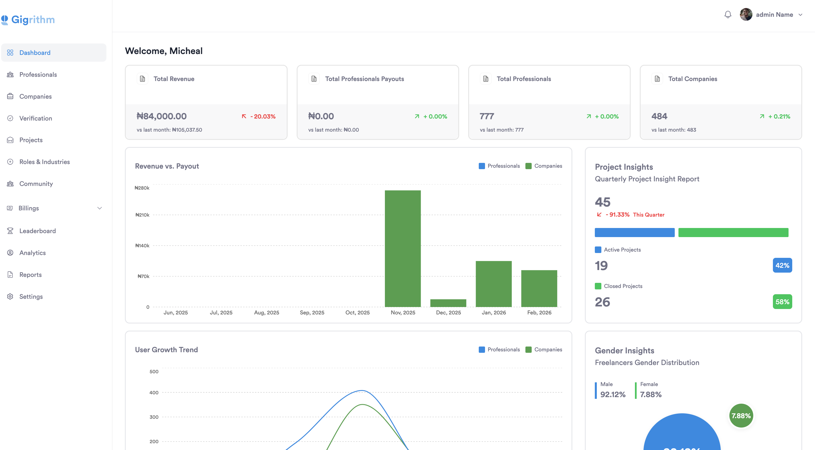Click the Active Projects blue swatch
Image resolution: width=815 pixels, height=450 pixels.
pyautogui.click(x=598, y=250)
